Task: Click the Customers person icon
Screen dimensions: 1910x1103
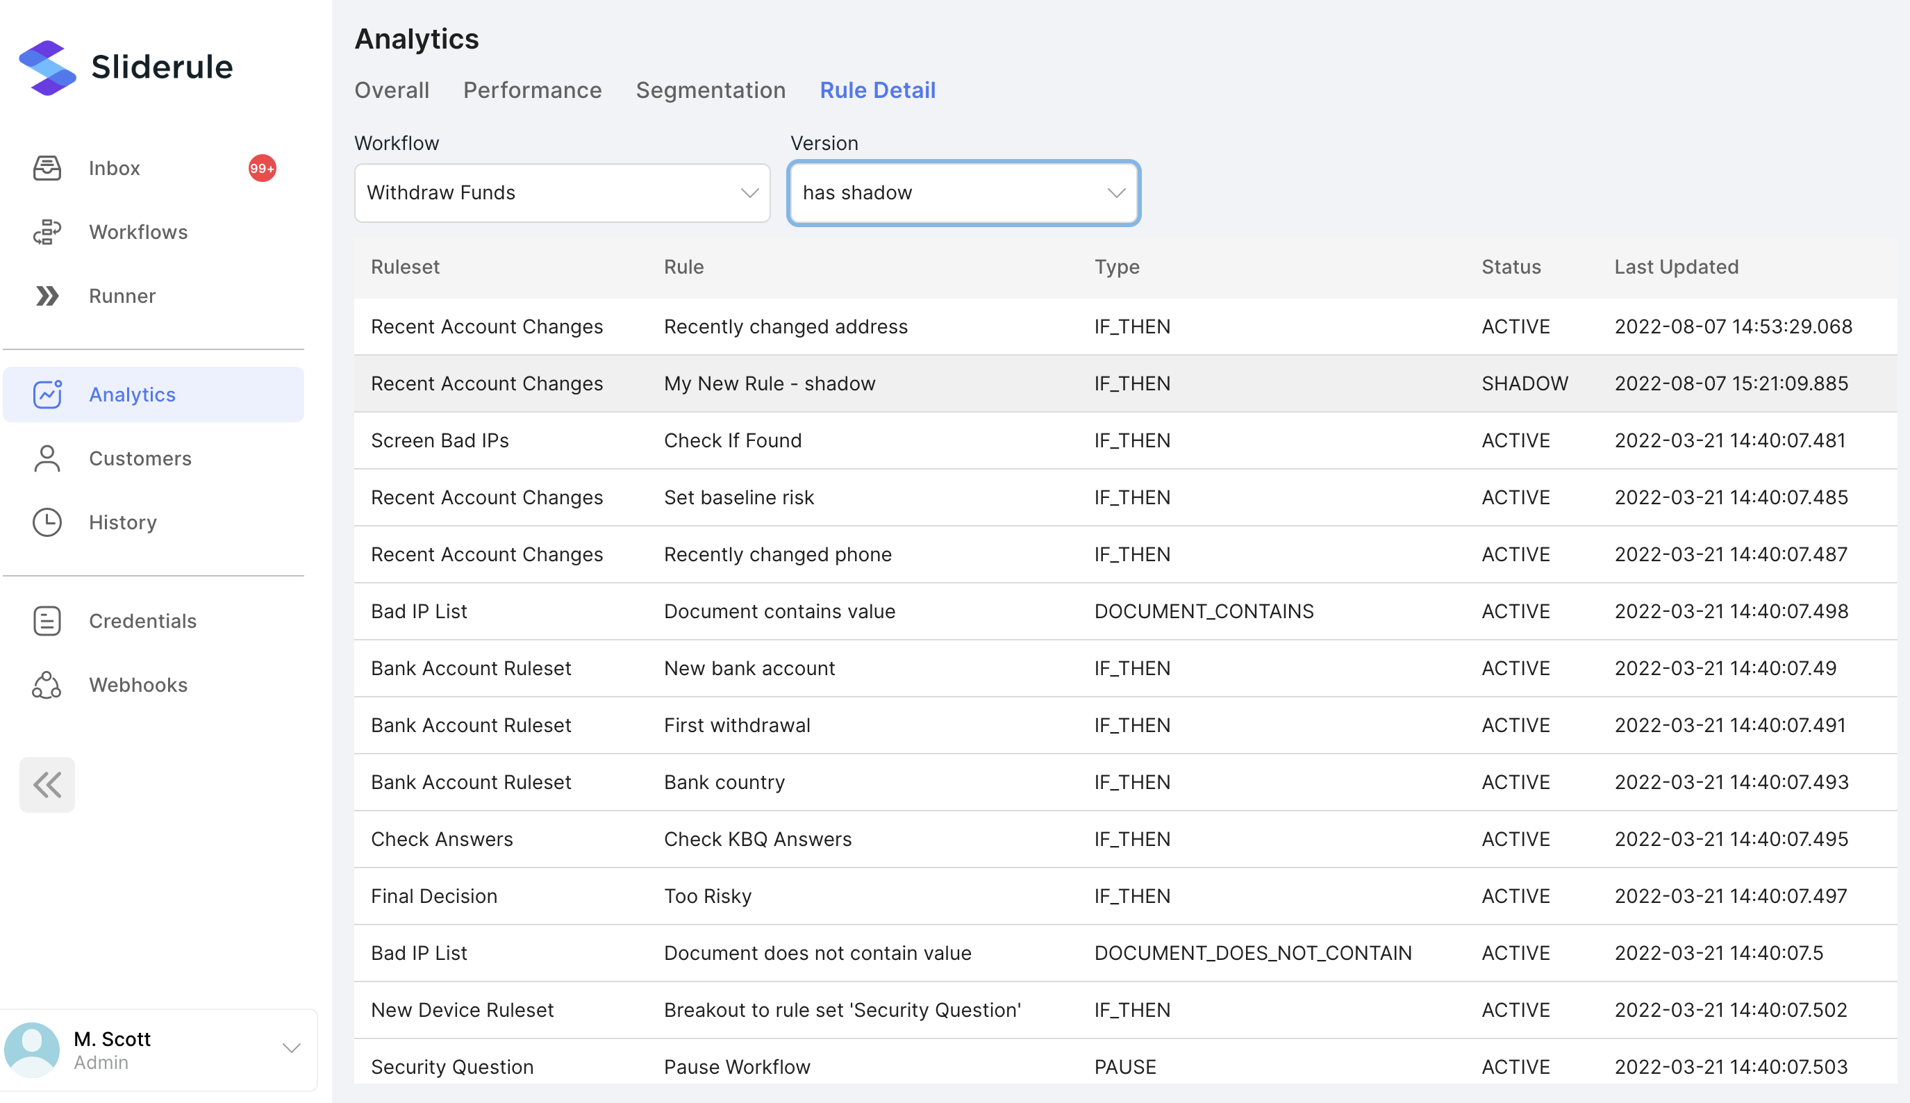Action: click(x=47, y=458)
